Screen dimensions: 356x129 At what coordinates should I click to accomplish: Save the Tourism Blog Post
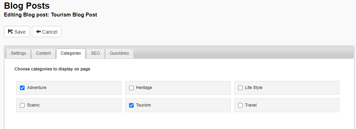coord(17,32)
